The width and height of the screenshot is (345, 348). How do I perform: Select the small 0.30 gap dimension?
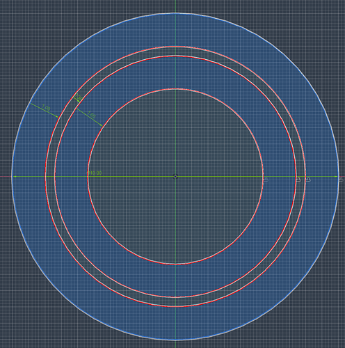[x=79, y=97]
